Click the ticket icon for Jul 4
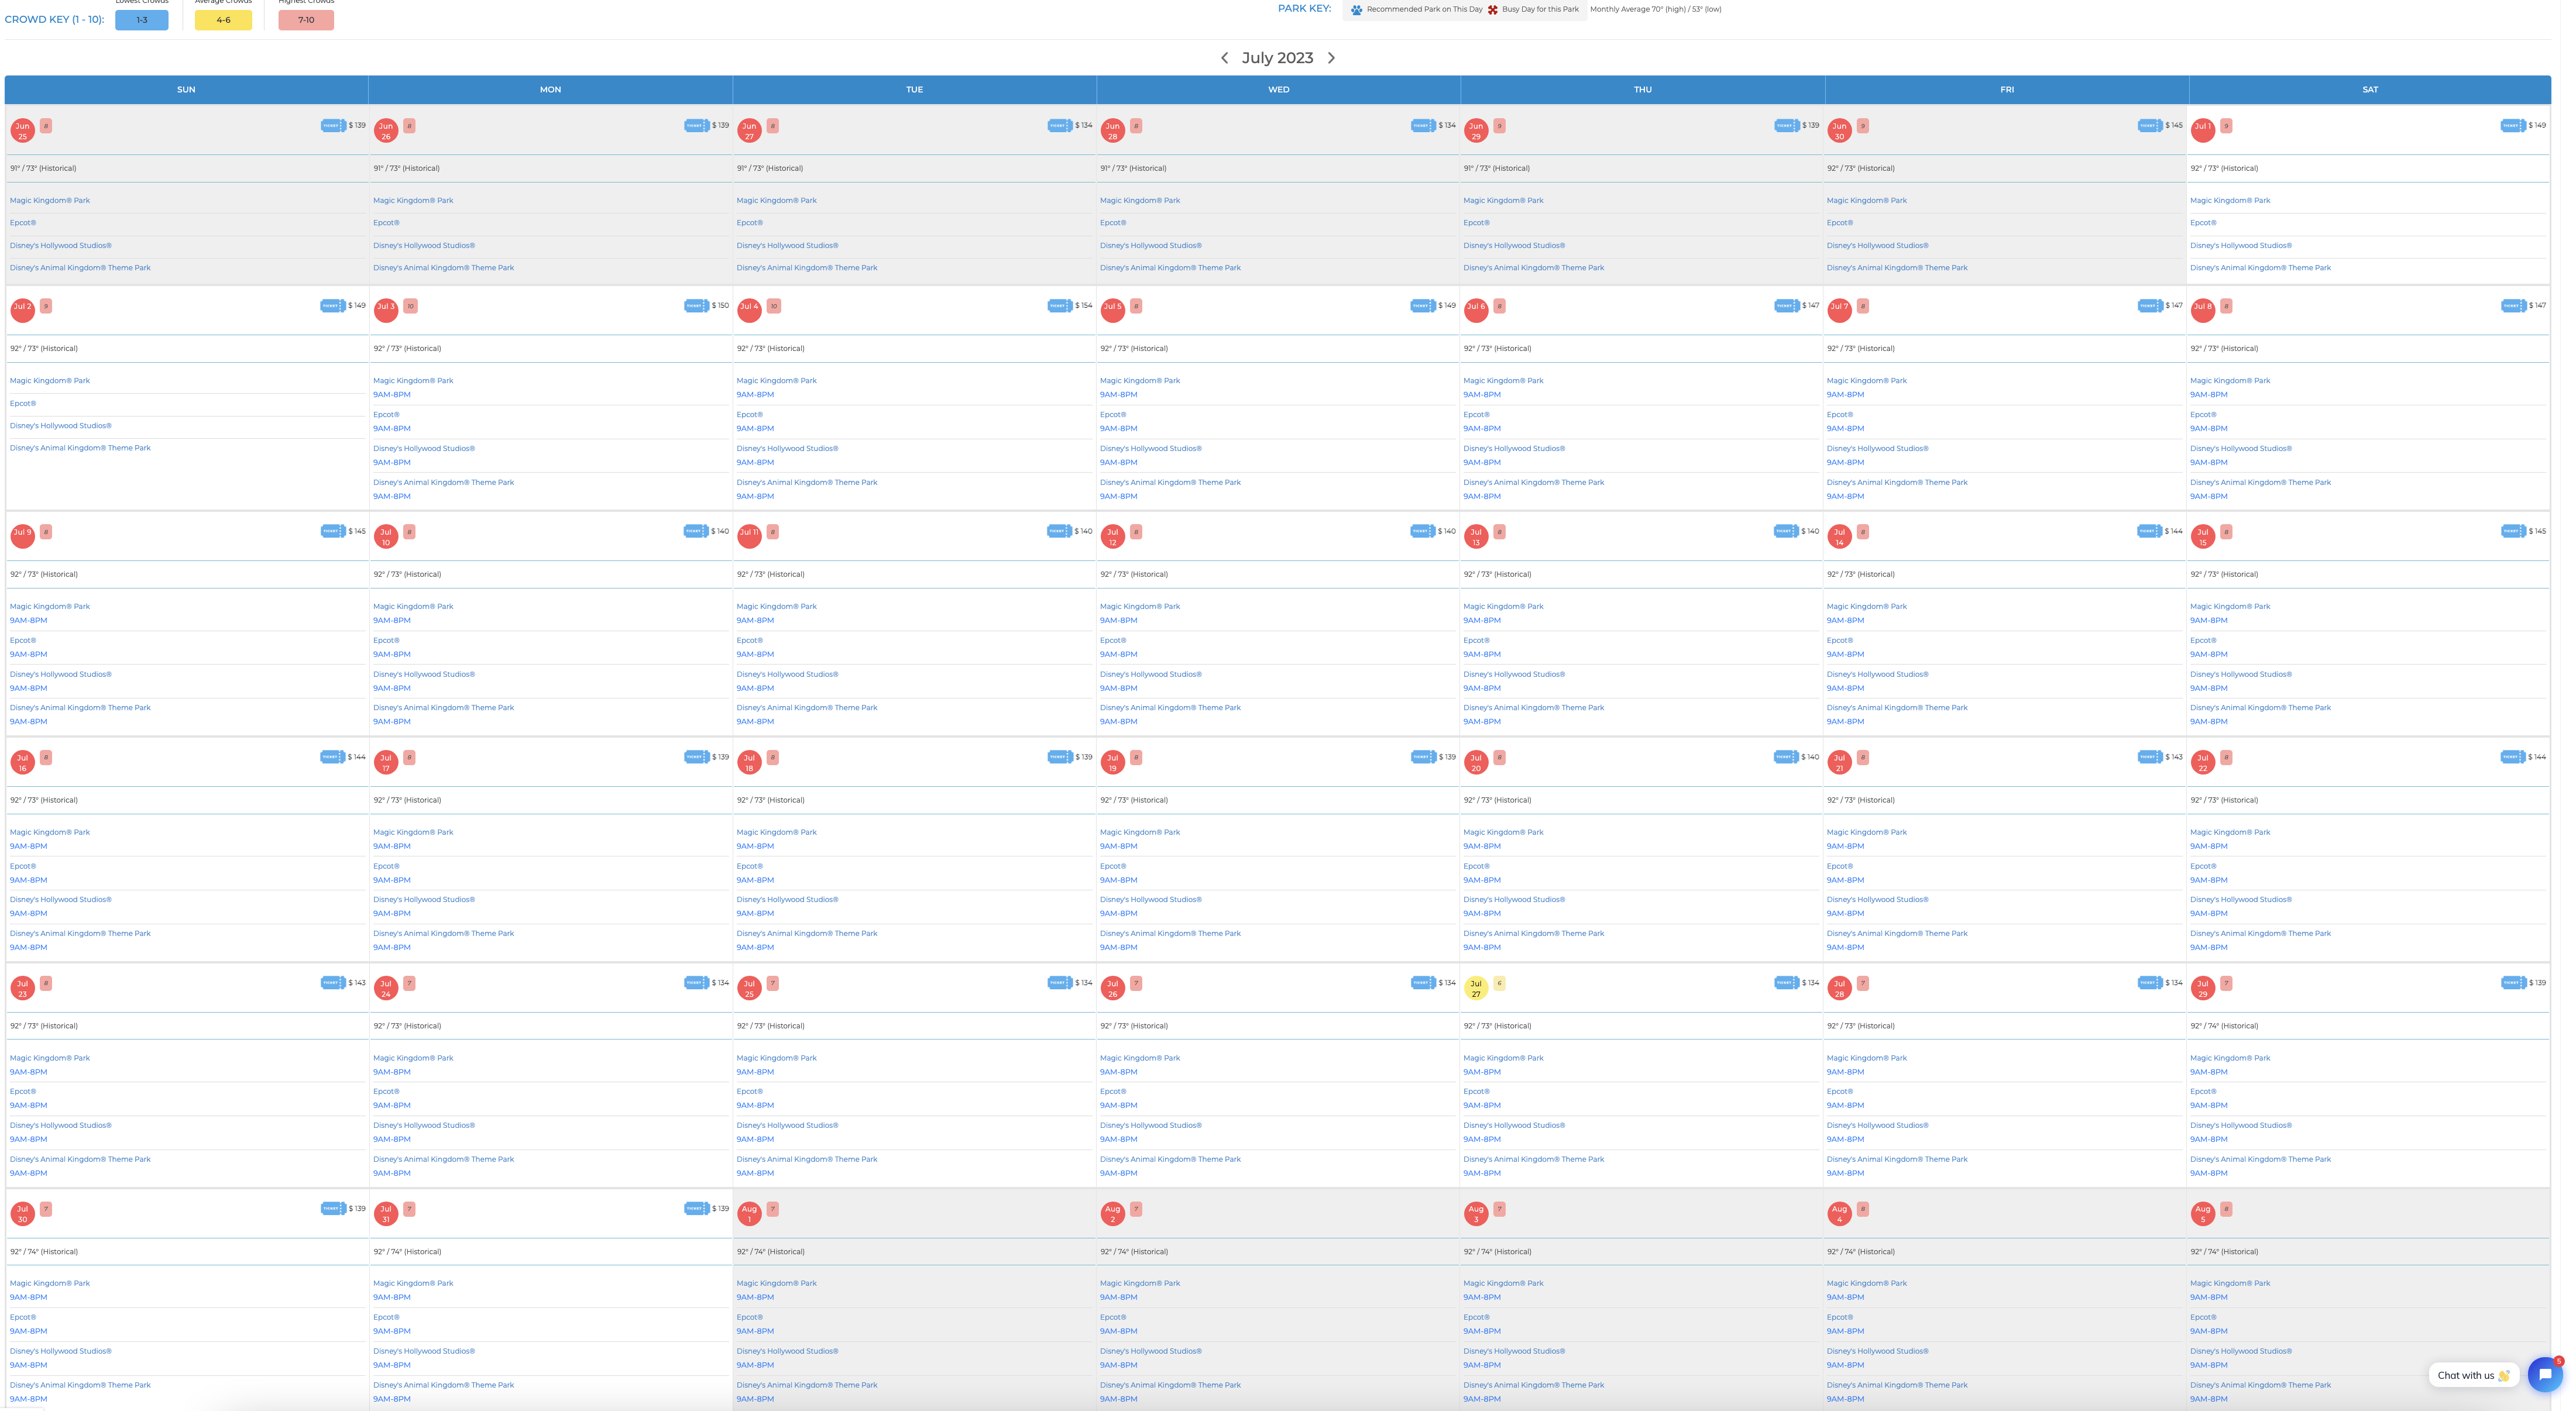Screen dimensions: 2576x1411 click(x=1060, y=306)
